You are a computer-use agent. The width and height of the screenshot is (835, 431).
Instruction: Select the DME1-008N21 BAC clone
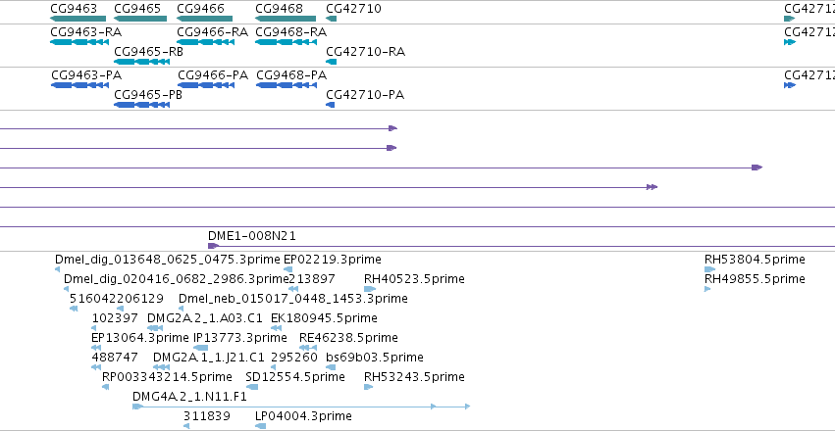pyautogui.click(x=521, y=246)
